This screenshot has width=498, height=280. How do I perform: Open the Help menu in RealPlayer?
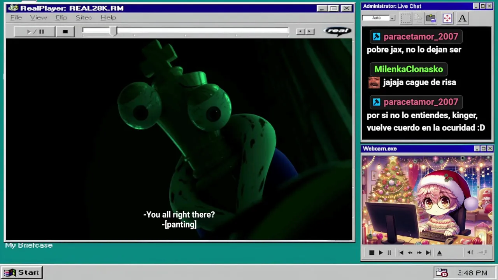pyautogui.click(x=108, y=17)
